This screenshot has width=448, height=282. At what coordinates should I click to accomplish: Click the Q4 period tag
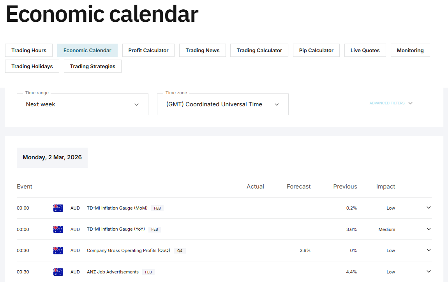(x=180, y=251)
